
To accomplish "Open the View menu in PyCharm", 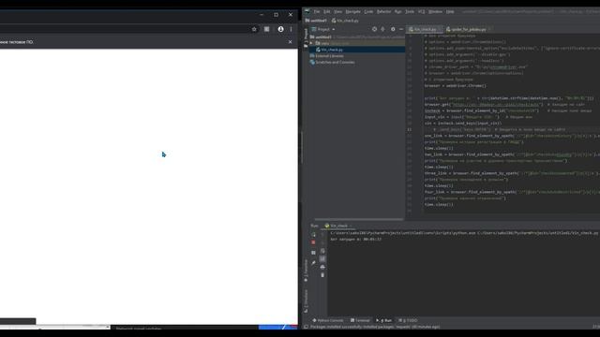I will [x=337, y=12].
